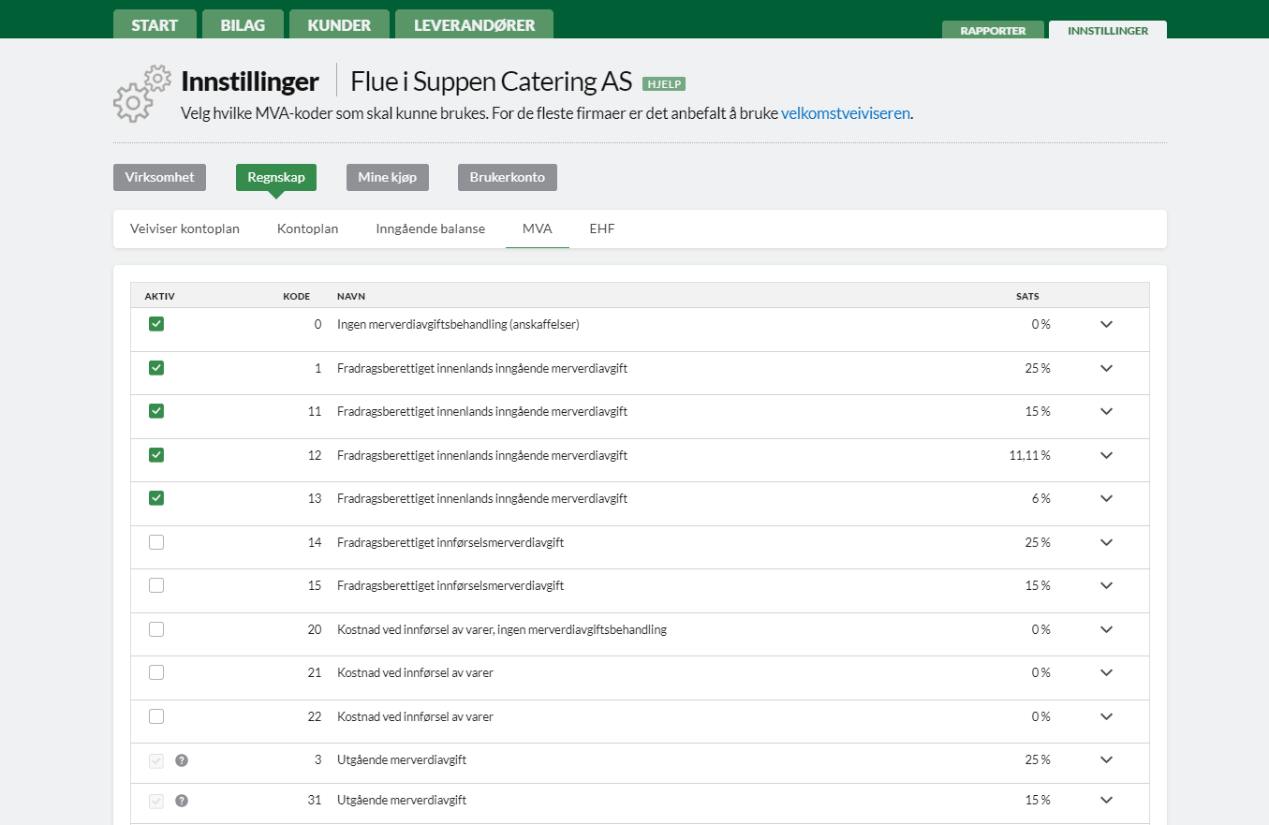Open the chevron on code 12 row
Viewport: 1269px width, 825px height.
pyautogui.click(x=1106, y=455)
